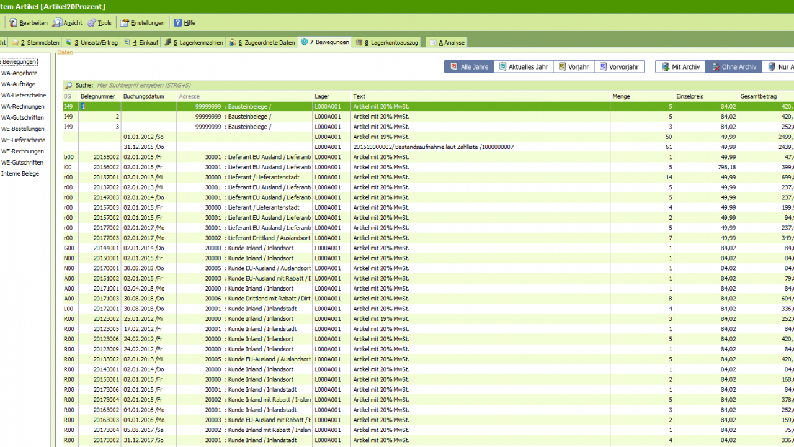794x447 pixels.
Task: Click the Einkauf tab icon
Action: pyautogui.click(x=127, y=43)
